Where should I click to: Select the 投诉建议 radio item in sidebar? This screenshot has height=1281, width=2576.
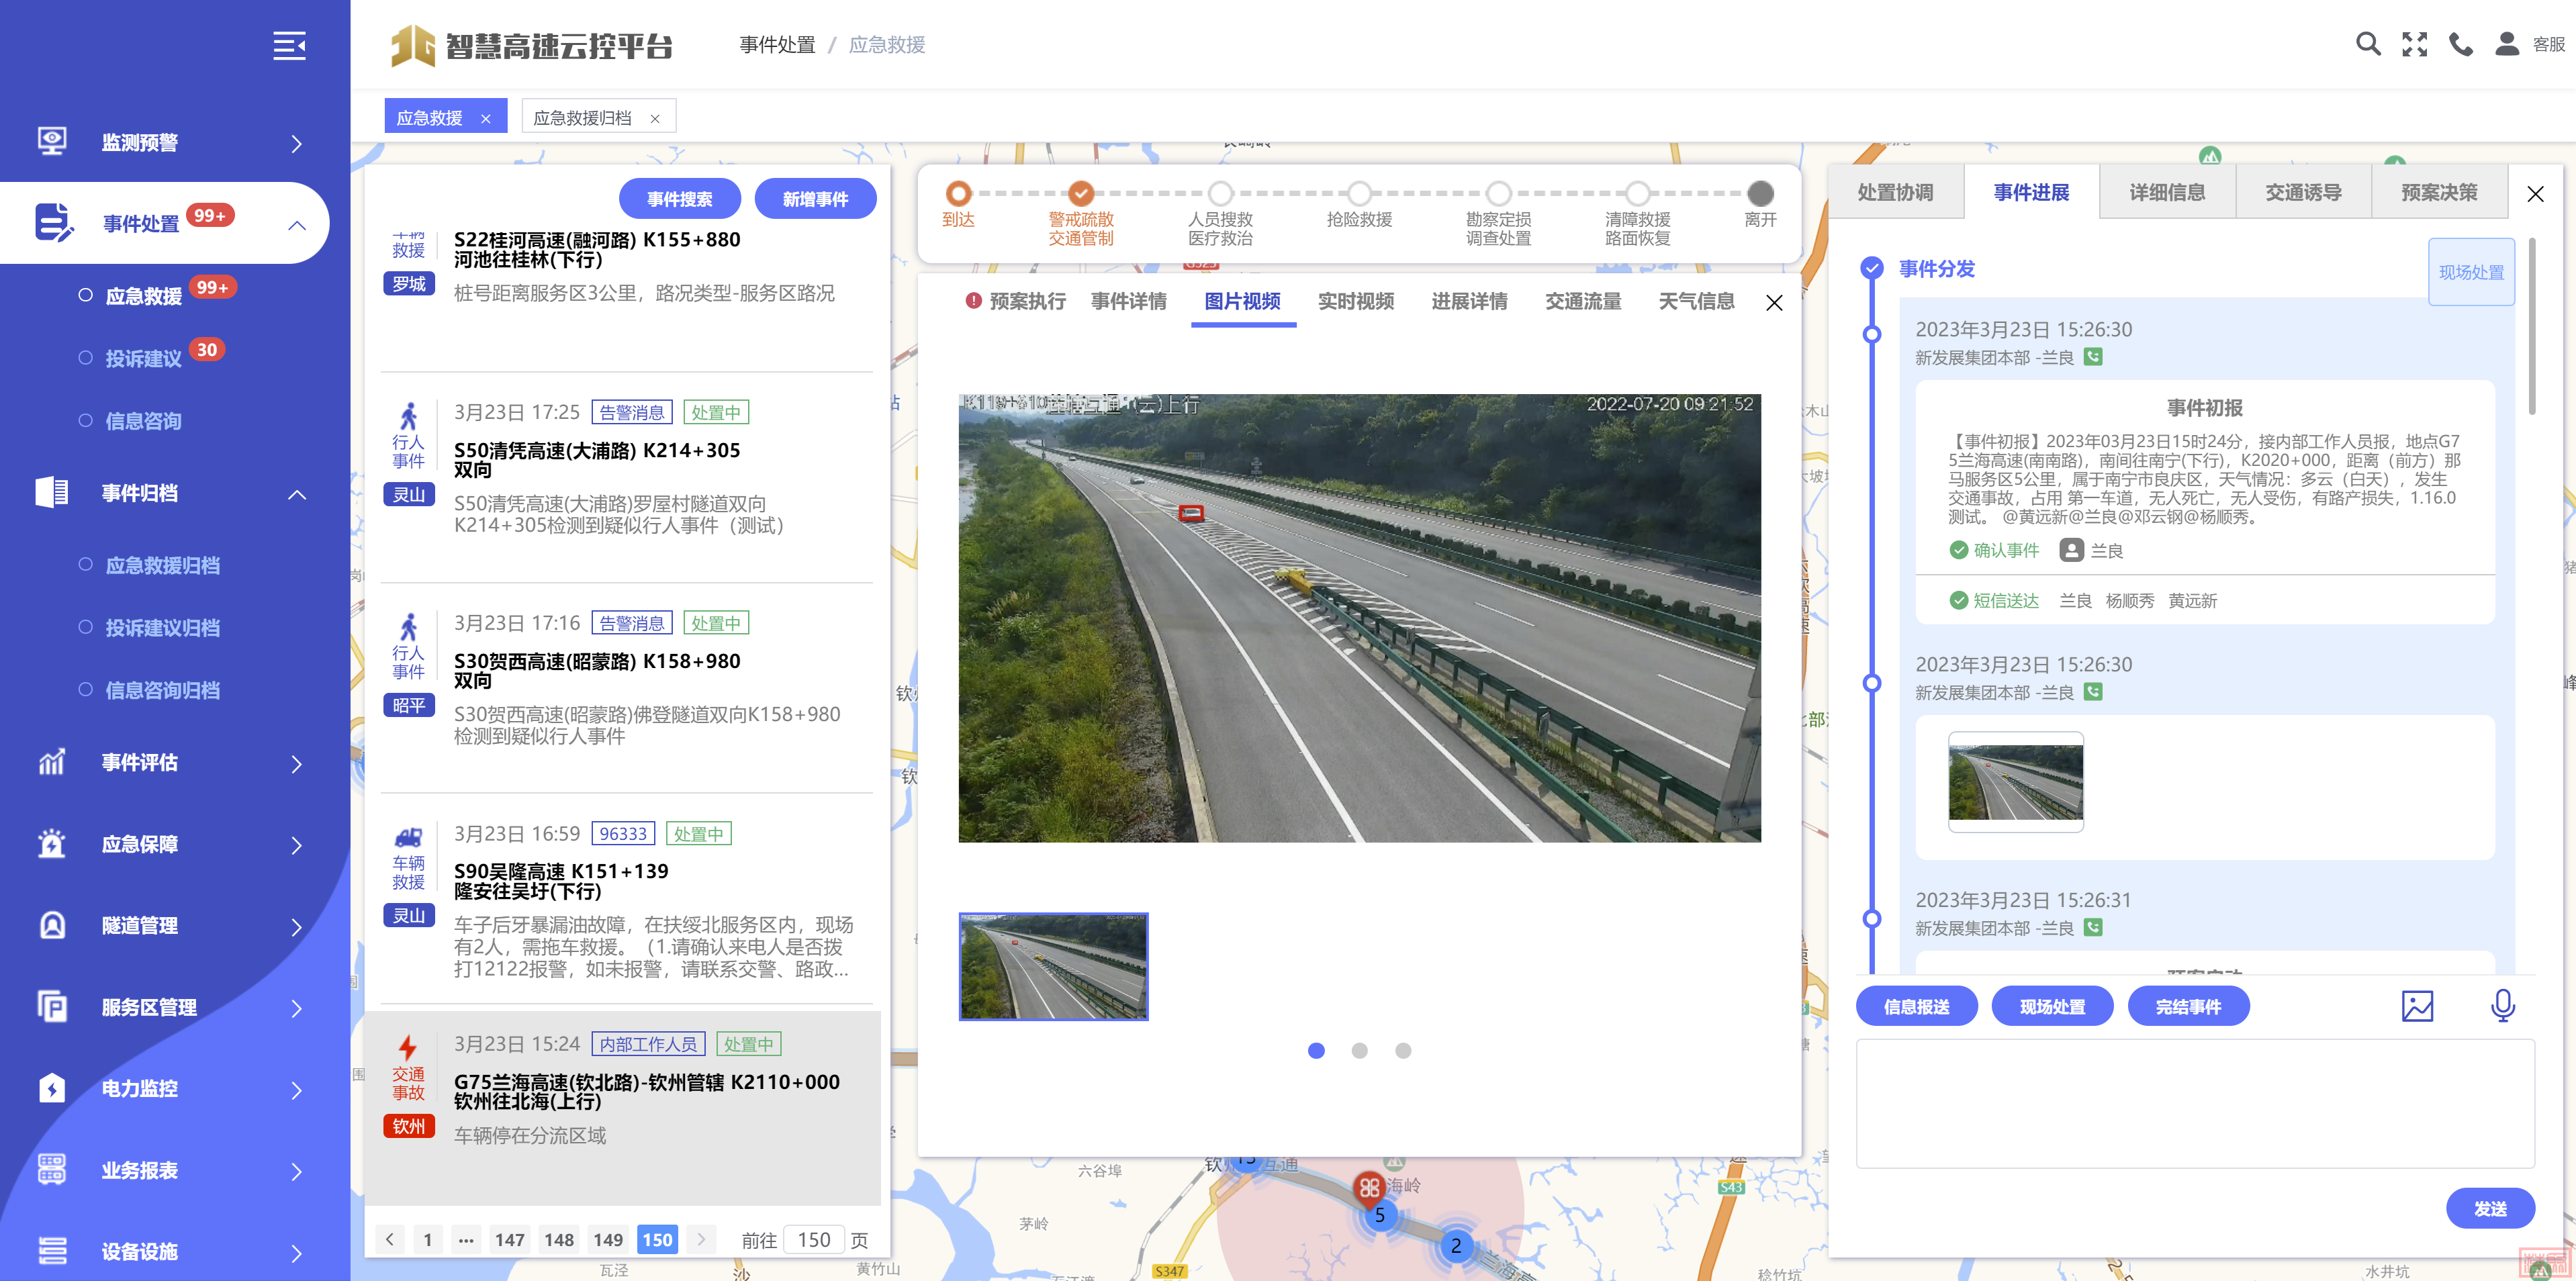click(143, 358)
